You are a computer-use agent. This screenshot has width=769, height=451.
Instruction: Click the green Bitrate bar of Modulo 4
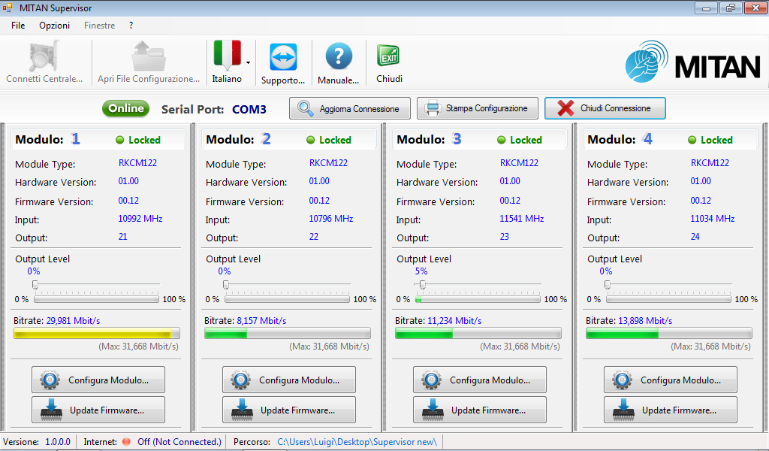pyautogui.click(x=669, y=334)
